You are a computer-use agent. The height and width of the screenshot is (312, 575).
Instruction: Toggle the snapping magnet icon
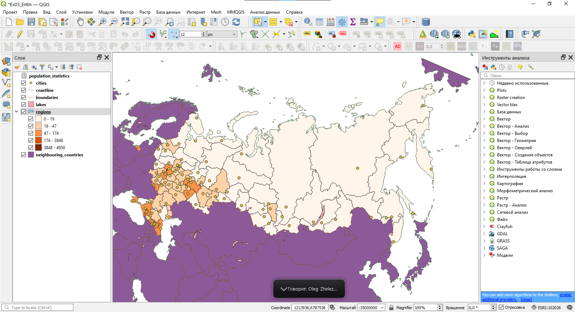[152, 34]
